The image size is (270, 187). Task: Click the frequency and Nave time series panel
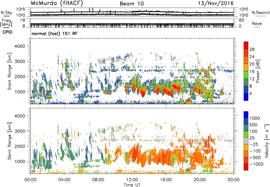pyautogui.click(x=132, y=23)
